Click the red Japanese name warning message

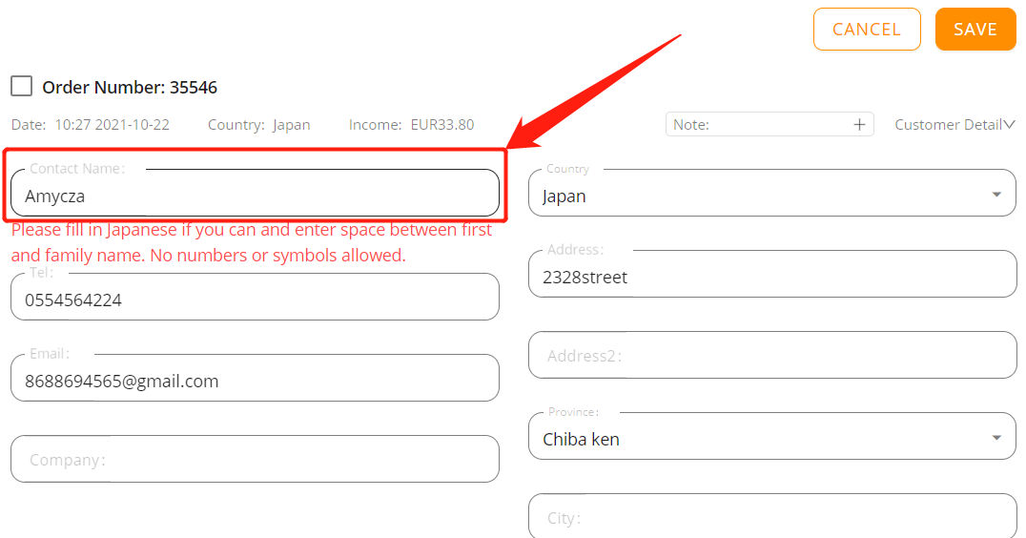tap(252, 243)
